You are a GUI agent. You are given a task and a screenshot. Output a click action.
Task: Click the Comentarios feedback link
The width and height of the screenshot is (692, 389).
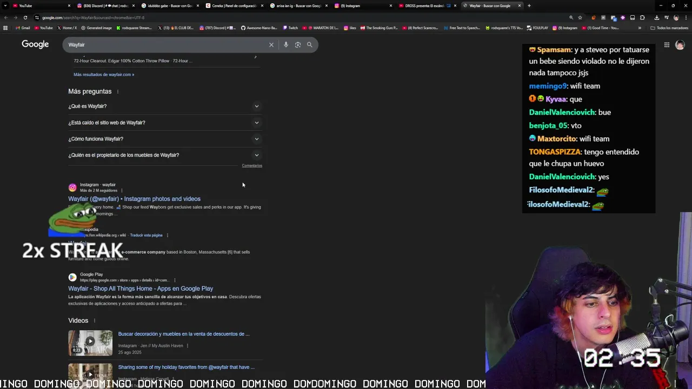pyautogui.click(x=252, y=166)
